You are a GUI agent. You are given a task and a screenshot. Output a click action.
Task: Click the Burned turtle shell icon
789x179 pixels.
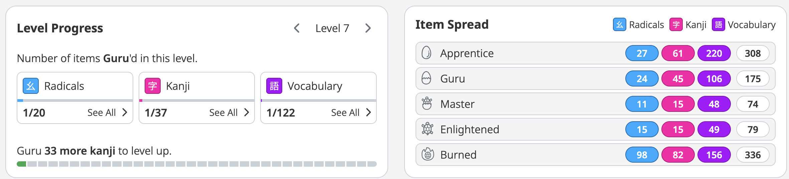427,154
